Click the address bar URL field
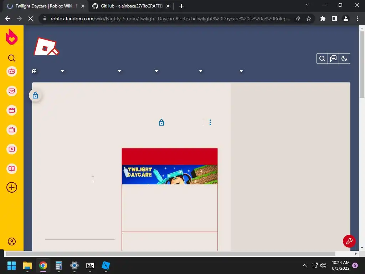Image resolution: width=365 pixels, height=274 pixels. coord(170,19)
